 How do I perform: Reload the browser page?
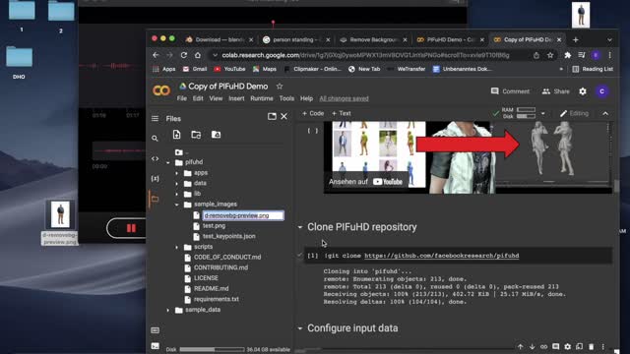tap(184, 55)
